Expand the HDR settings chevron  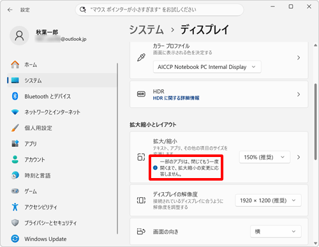[299, 94]
